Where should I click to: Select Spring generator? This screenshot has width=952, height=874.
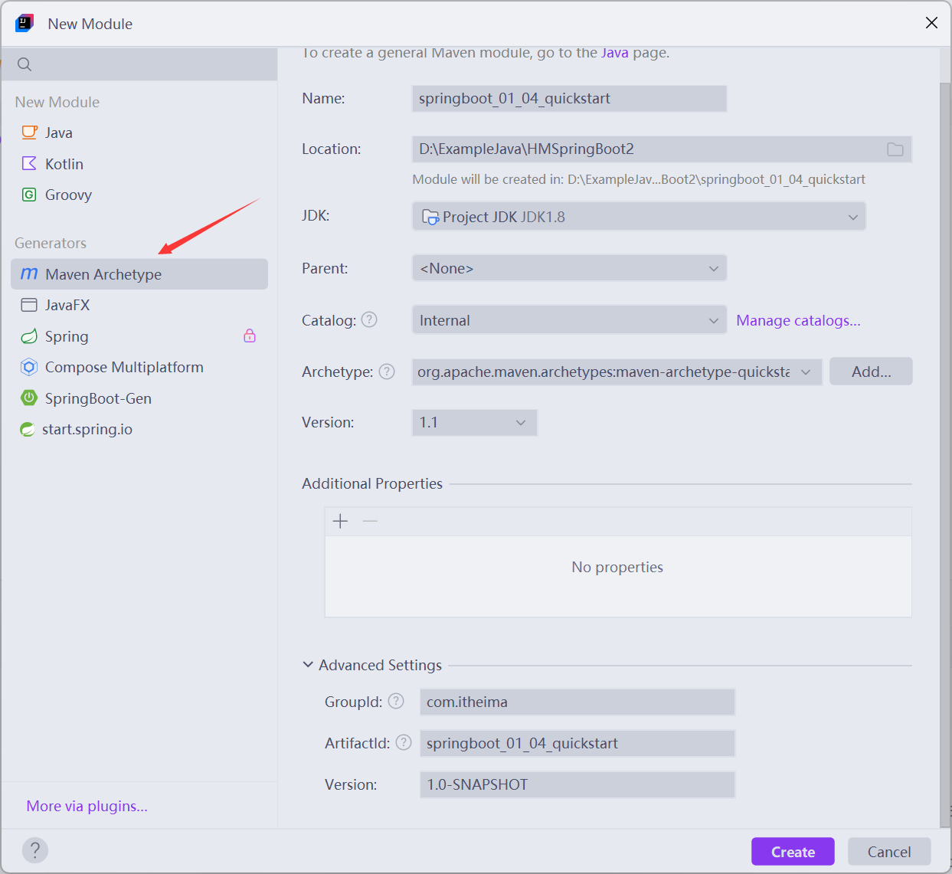coord(139,336)
